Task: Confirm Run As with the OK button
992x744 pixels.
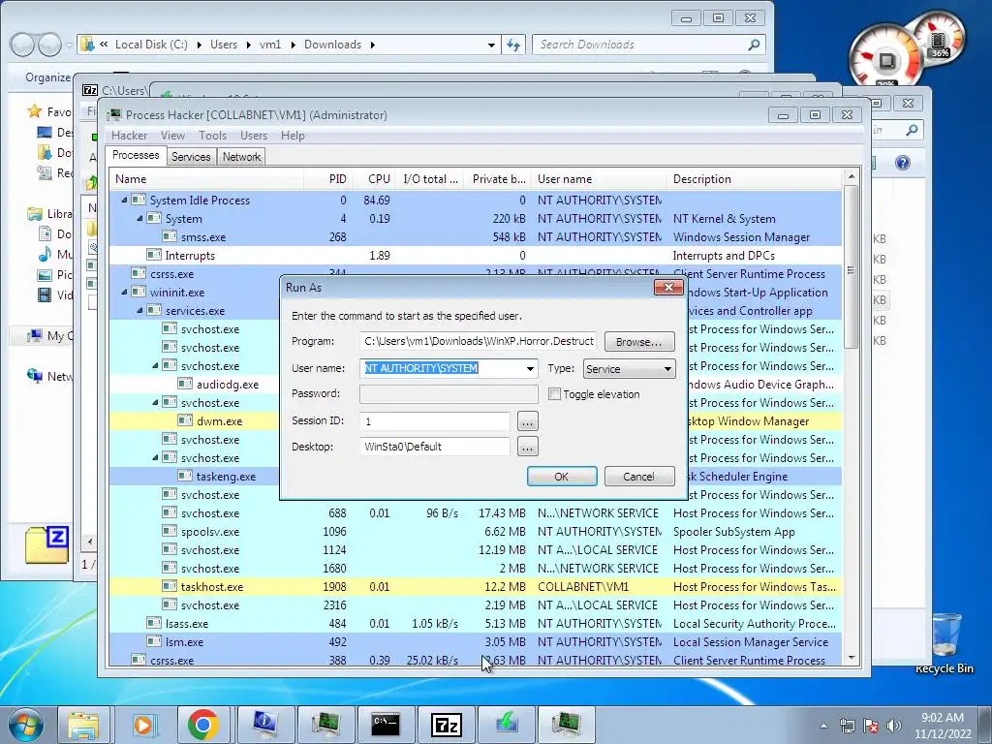Action: click(562, 477)
